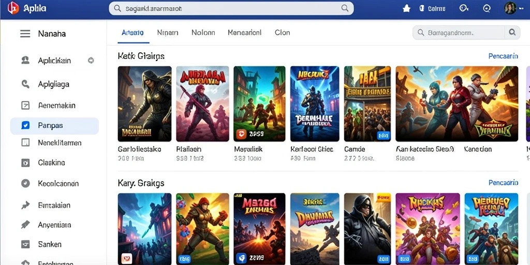Click the Garlofiestako title text

tap(139, 149)
